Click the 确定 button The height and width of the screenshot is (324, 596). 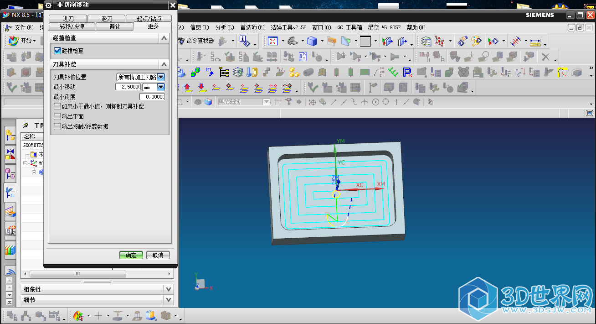[x=131, y=255]
